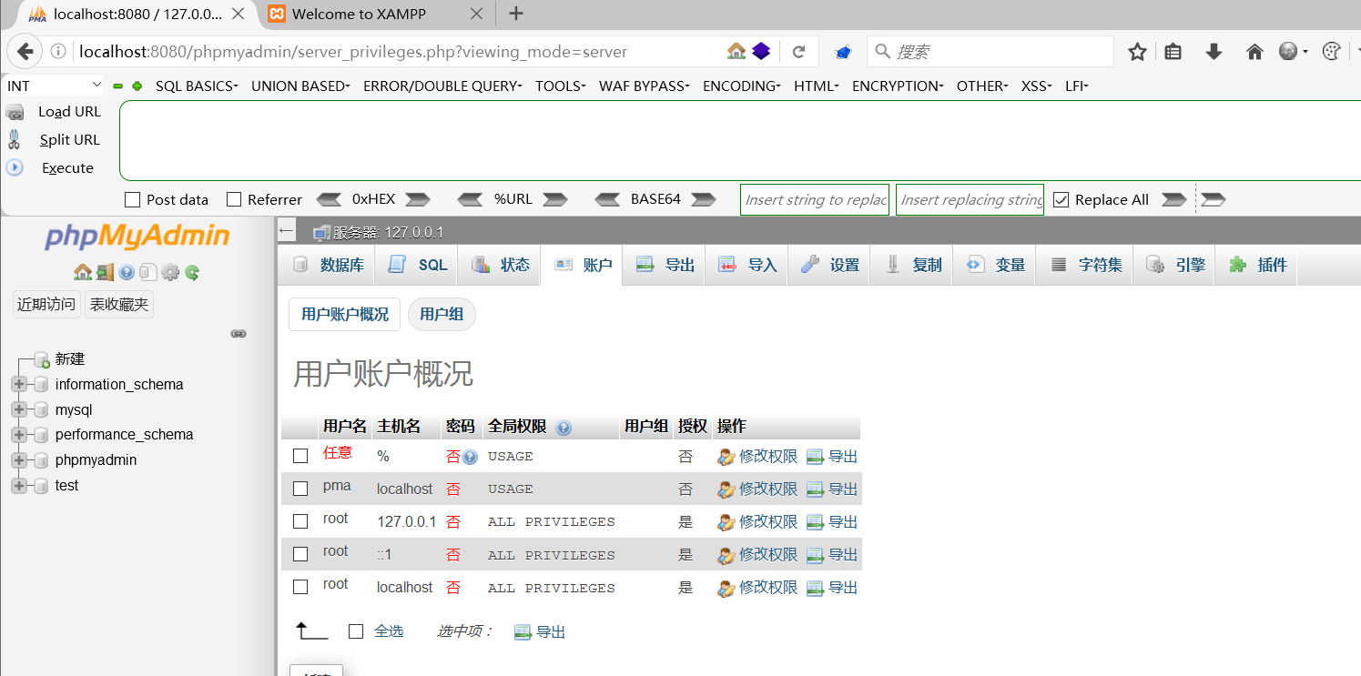The height and width of the screenshot is (676, 1361).
Task: Click the reload page icon in the address bar
Action: click(x=798, y=52)
